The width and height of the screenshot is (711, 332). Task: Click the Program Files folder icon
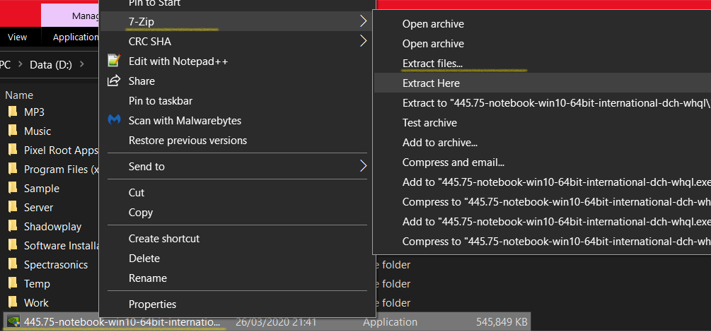13,169
